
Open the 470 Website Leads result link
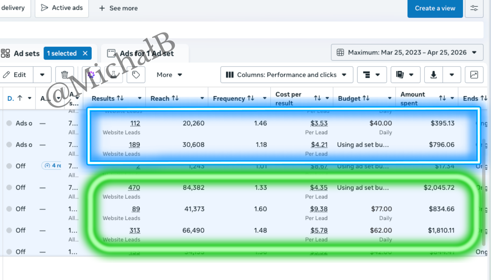134,188
